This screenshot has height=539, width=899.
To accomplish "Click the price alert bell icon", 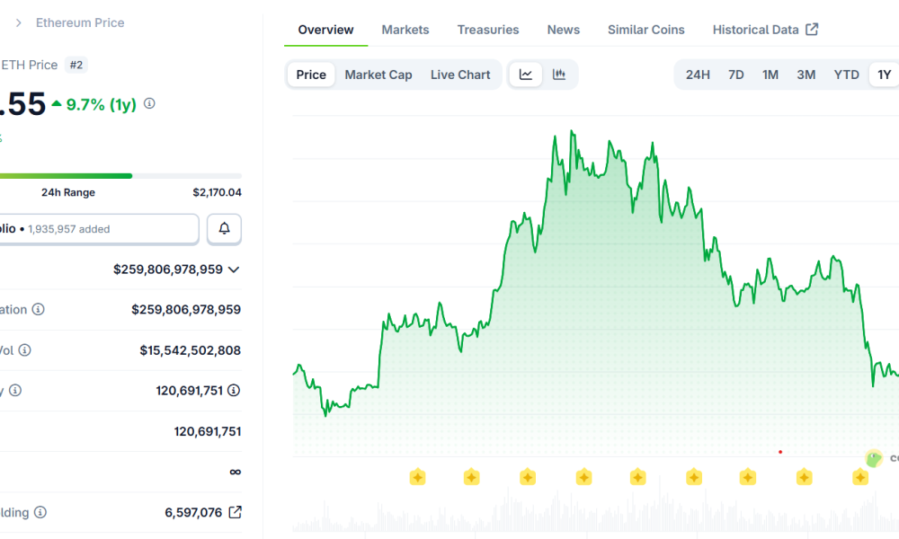I will pos(224,229).
